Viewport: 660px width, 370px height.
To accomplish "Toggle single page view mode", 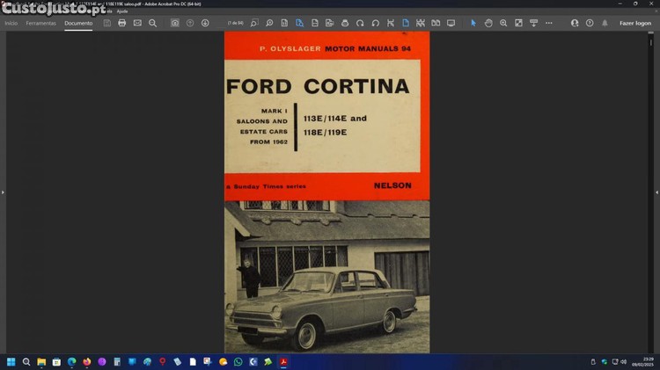I will pos(406,23).
